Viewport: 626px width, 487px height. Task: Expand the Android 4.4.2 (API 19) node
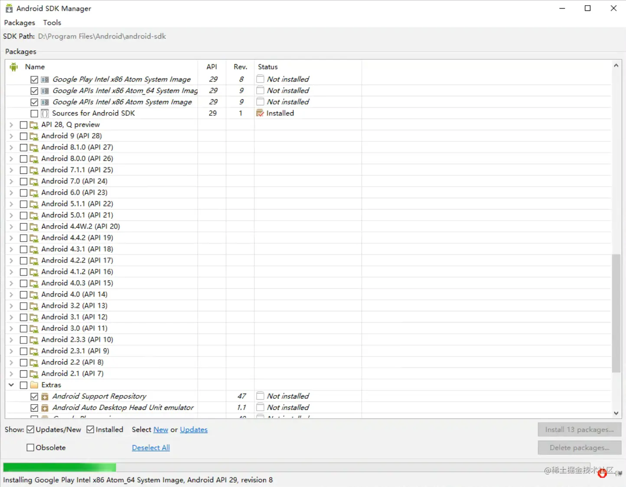coord(11,238)
